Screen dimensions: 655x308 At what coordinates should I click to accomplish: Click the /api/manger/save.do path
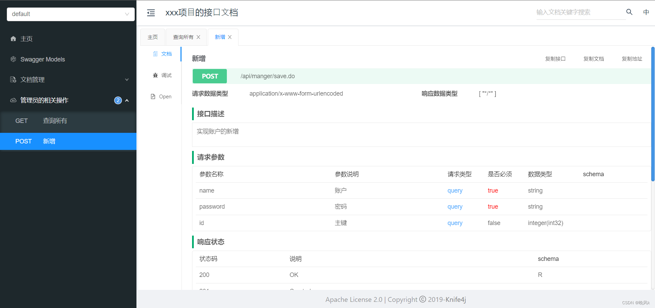click(x=267, y=76)
